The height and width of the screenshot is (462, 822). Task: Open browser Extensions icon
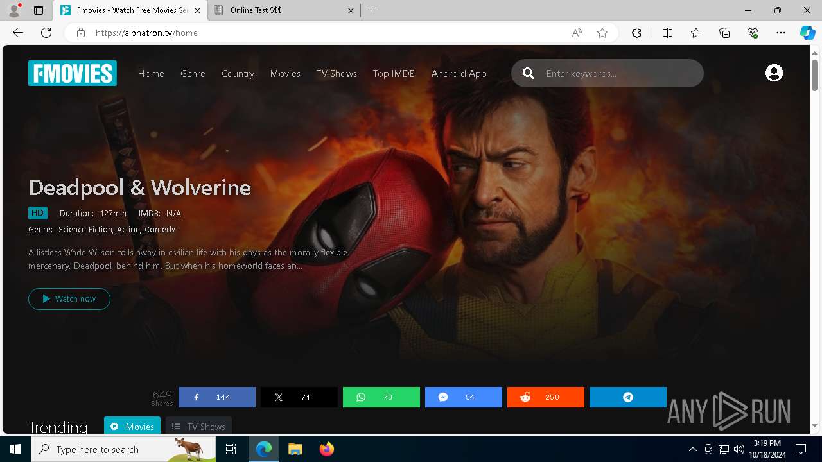point(636,33)
